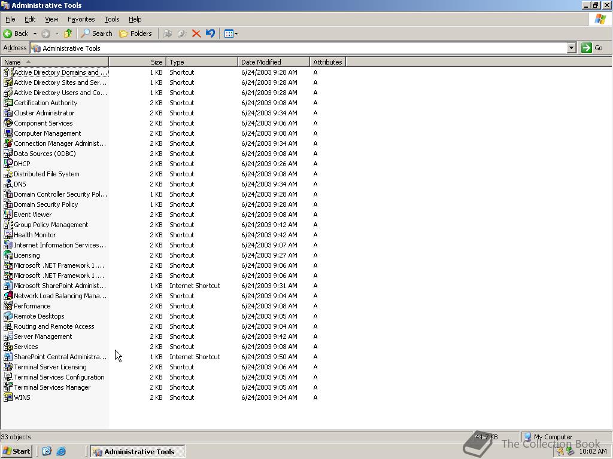Expand the Address bar dropdown arrow
The image size is (613, 459).
click(572, 48)
